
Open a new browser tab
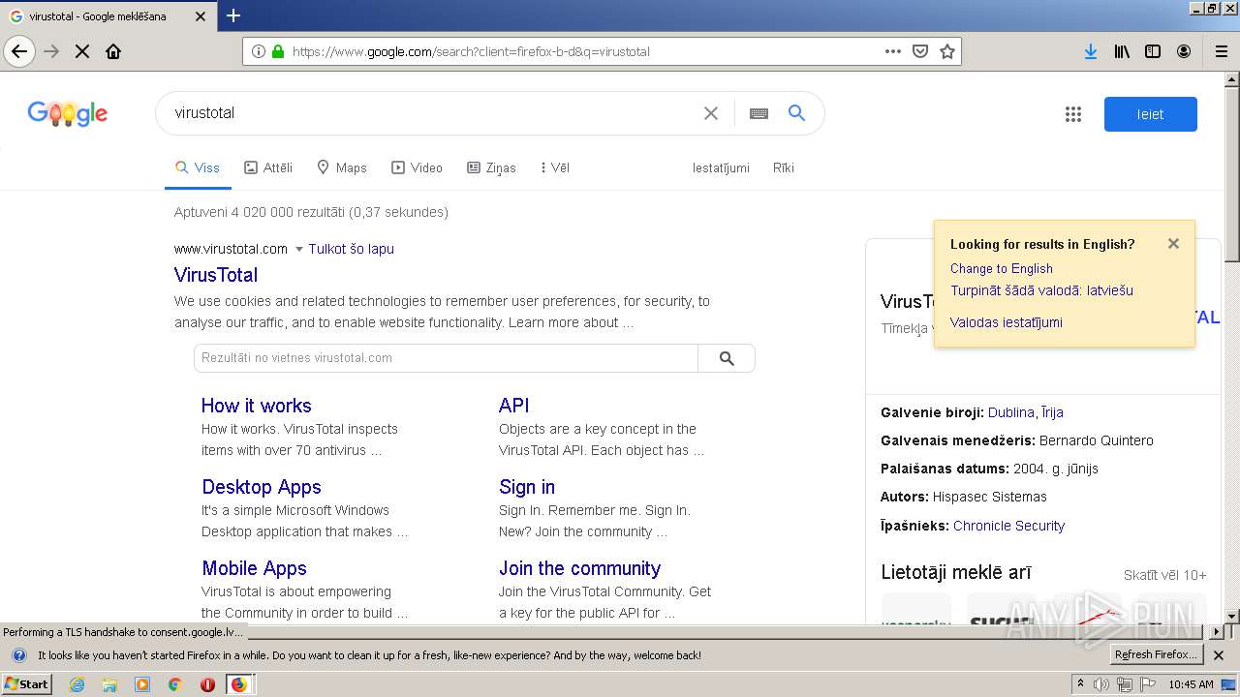pyautogui.click(x=233, y=15)
